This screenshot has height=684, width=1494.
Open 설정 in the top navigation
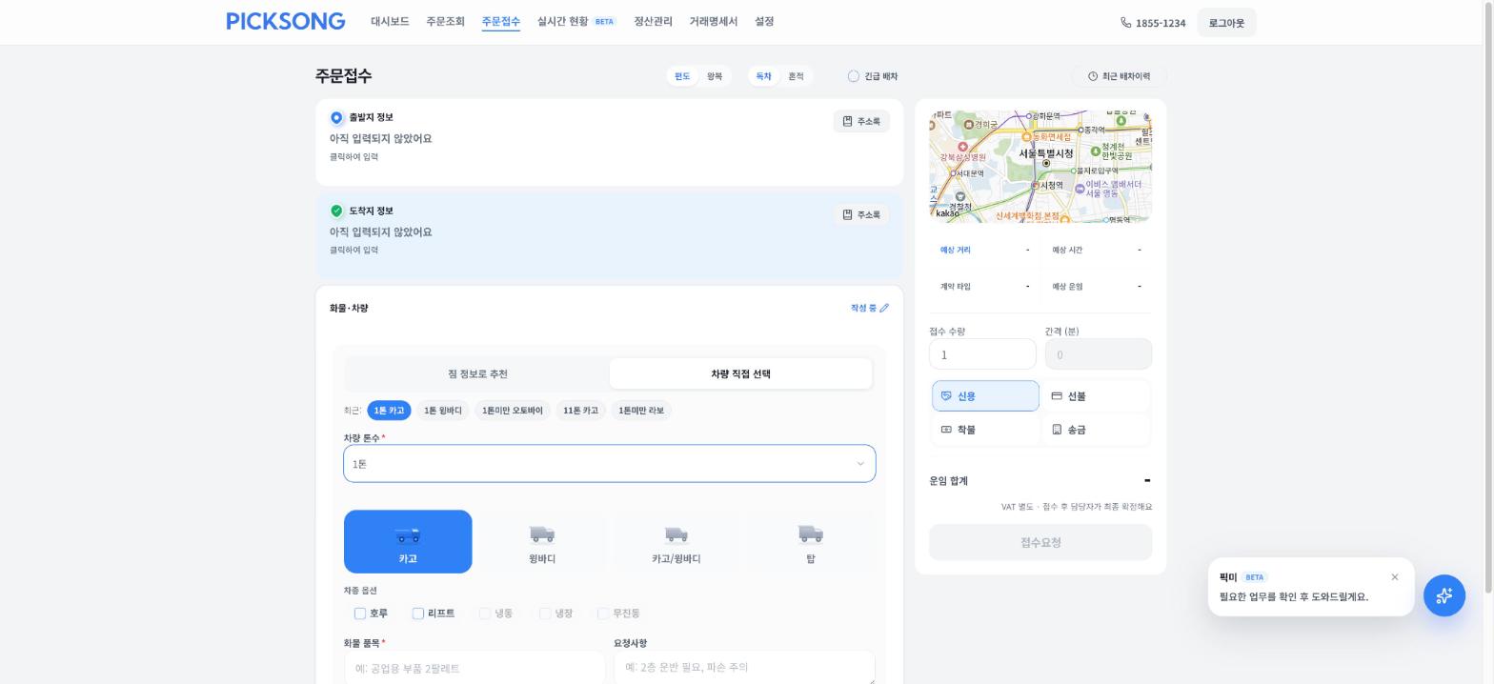coord(764,21)
